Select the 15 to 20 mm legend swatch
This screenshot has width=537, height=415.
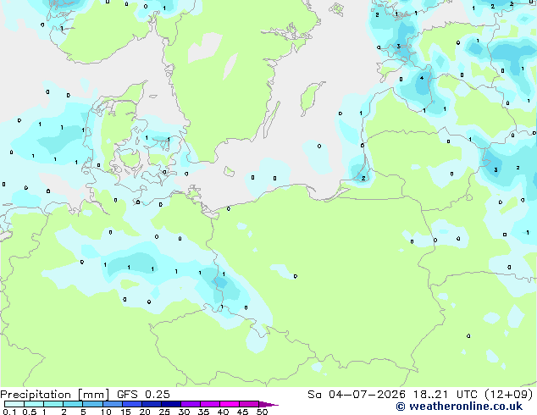(x=132, y=404)
